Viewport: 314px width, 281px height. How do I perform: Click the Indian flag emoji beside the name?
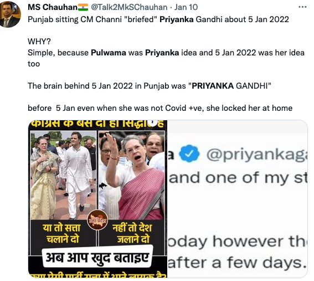point(83,7)
